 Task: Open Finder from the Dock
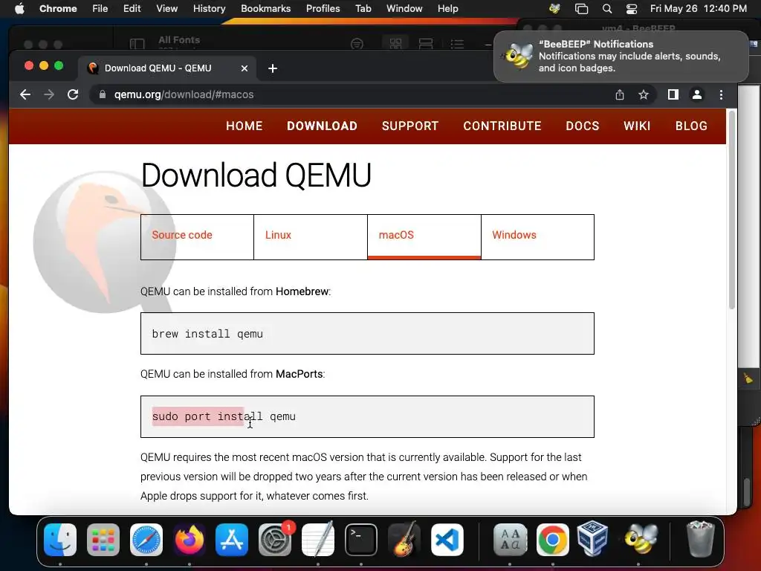(60, 540)
